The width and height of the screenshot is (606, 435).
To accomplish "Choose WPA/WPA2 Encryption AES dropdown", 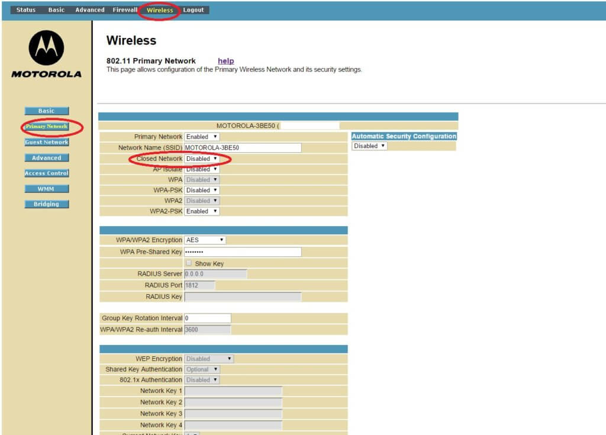I will (x=205, y=240).
